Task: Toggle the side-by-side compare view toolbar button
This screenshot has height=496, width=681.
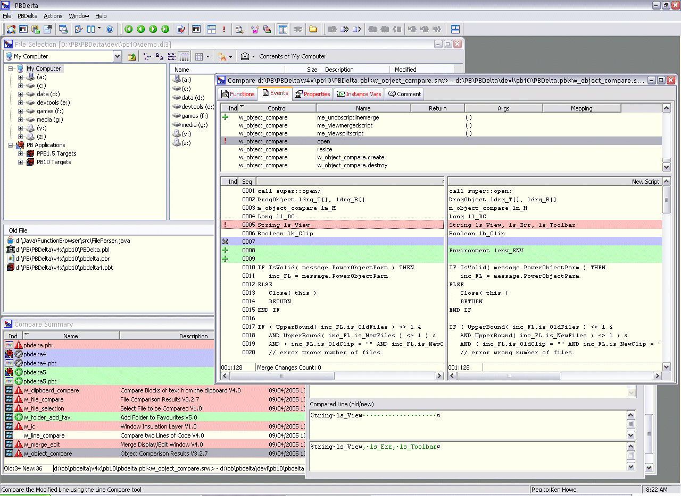Action: (283, 29)
